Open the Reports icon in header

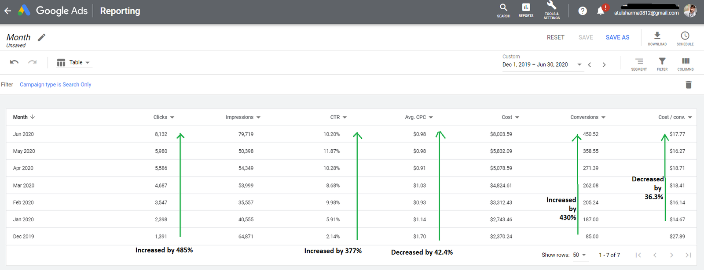pyautogui.click(x=526, y=11)
